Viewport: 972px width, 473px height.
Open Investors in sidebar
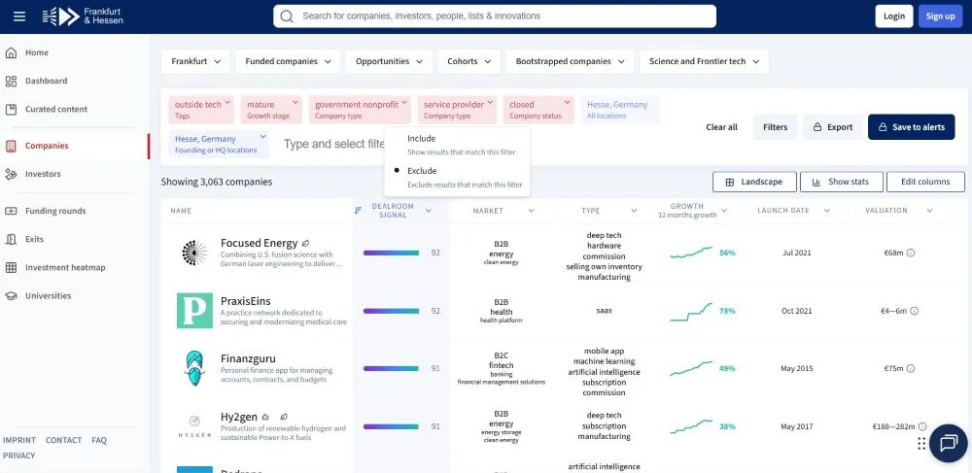click(43, 175)
